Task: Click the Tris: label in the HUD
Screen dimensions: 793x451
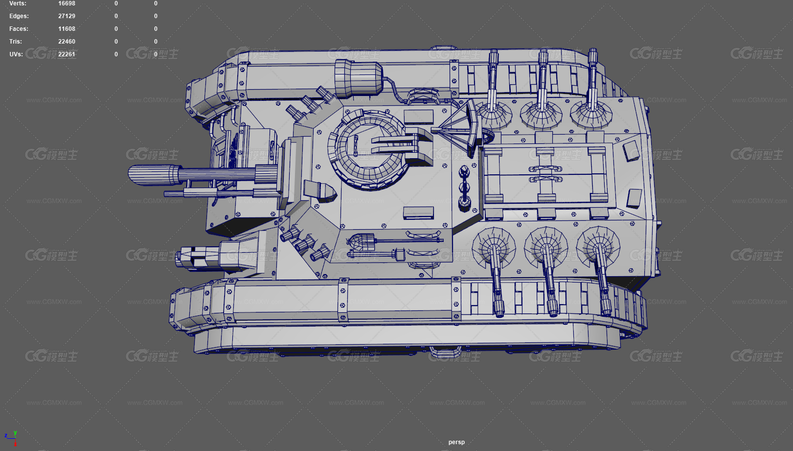Action: [16, 42]
